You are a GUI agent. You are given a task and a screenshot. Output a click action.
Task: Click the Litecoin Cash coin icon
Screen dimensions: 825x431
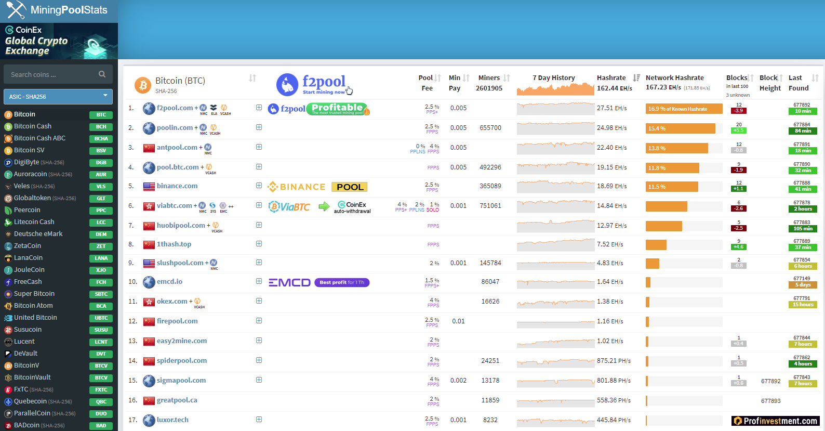pyautogui.click(x=8, y=222)
